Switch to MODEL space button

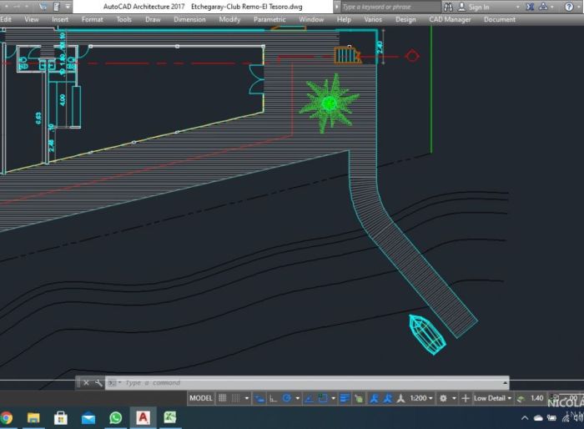point(201,398)
